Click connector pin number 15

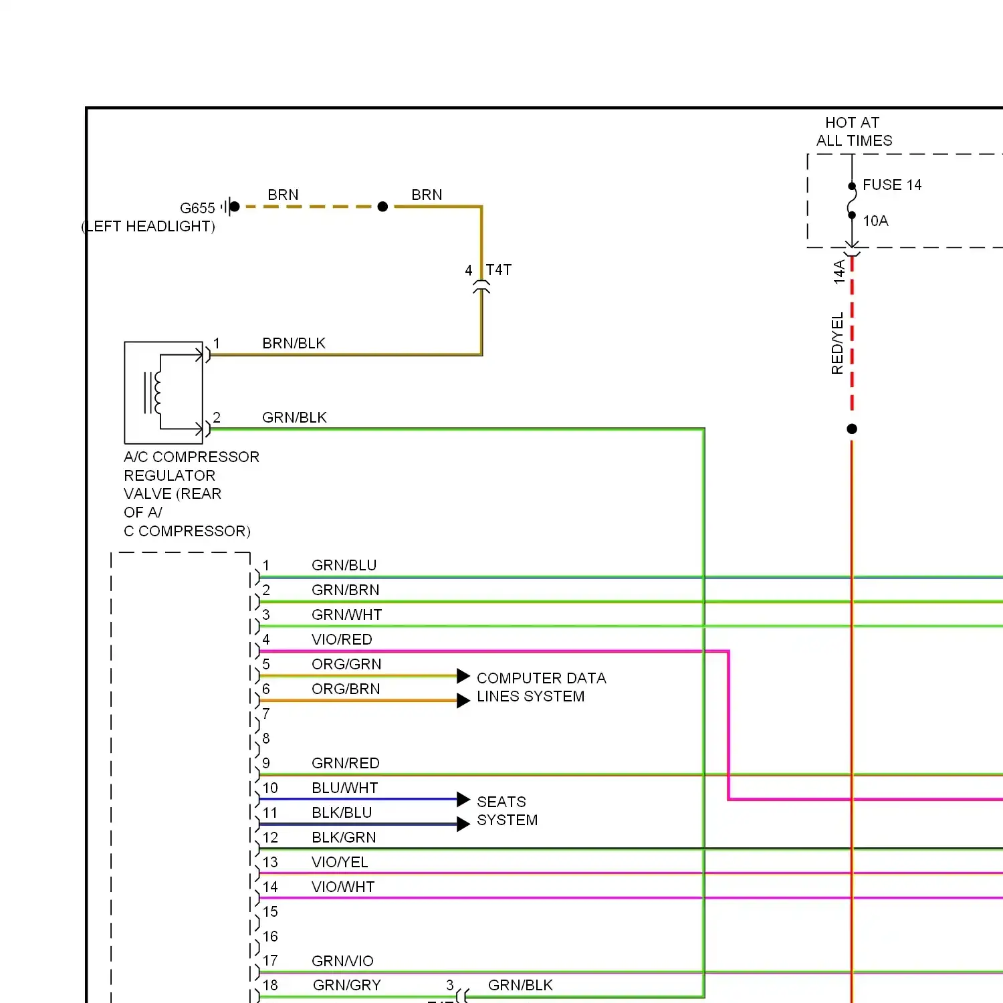pos(270,911)
